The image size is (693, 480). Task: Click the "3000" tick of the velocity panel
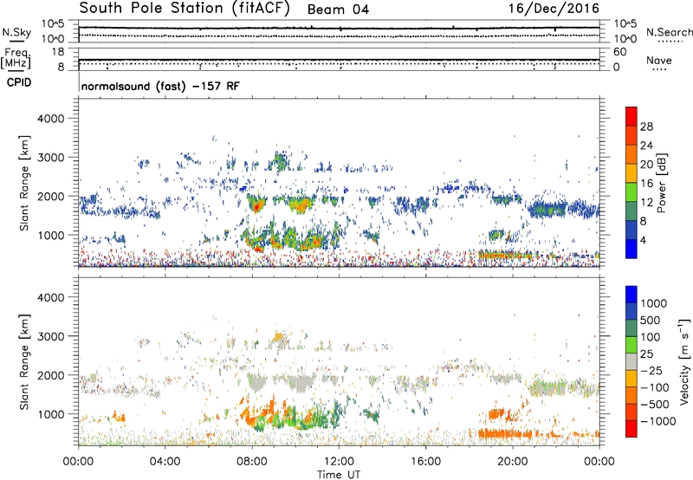[x=50, y=336]
